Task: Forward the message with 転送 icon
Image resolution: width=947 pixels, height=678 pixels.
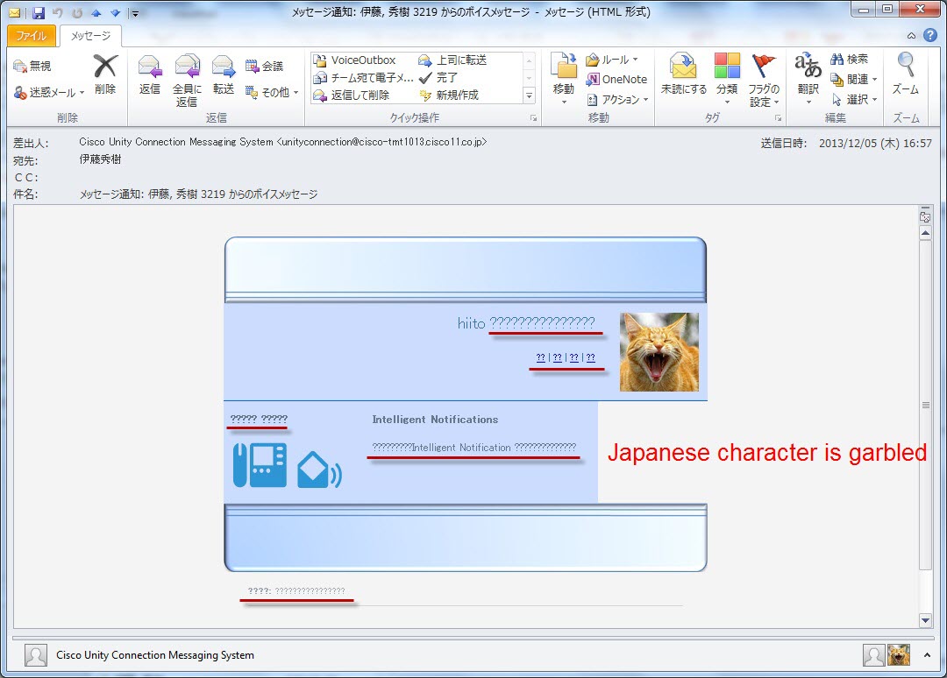Action: [x=223, y=74]
